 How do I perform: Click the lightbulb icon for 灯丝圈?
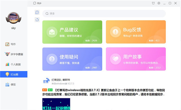[x=7, y=74]
